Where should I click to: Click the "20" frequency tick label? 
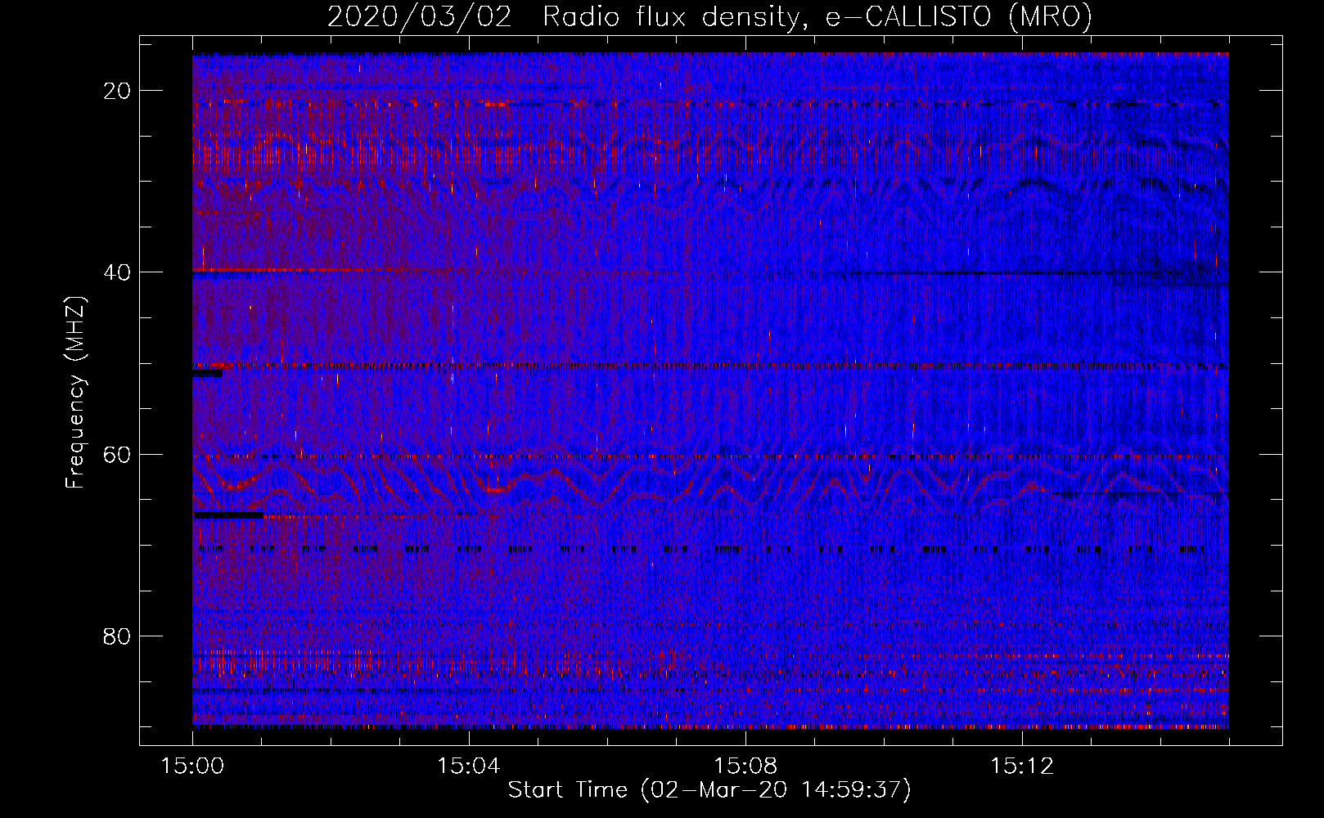(x=118, y=91)
